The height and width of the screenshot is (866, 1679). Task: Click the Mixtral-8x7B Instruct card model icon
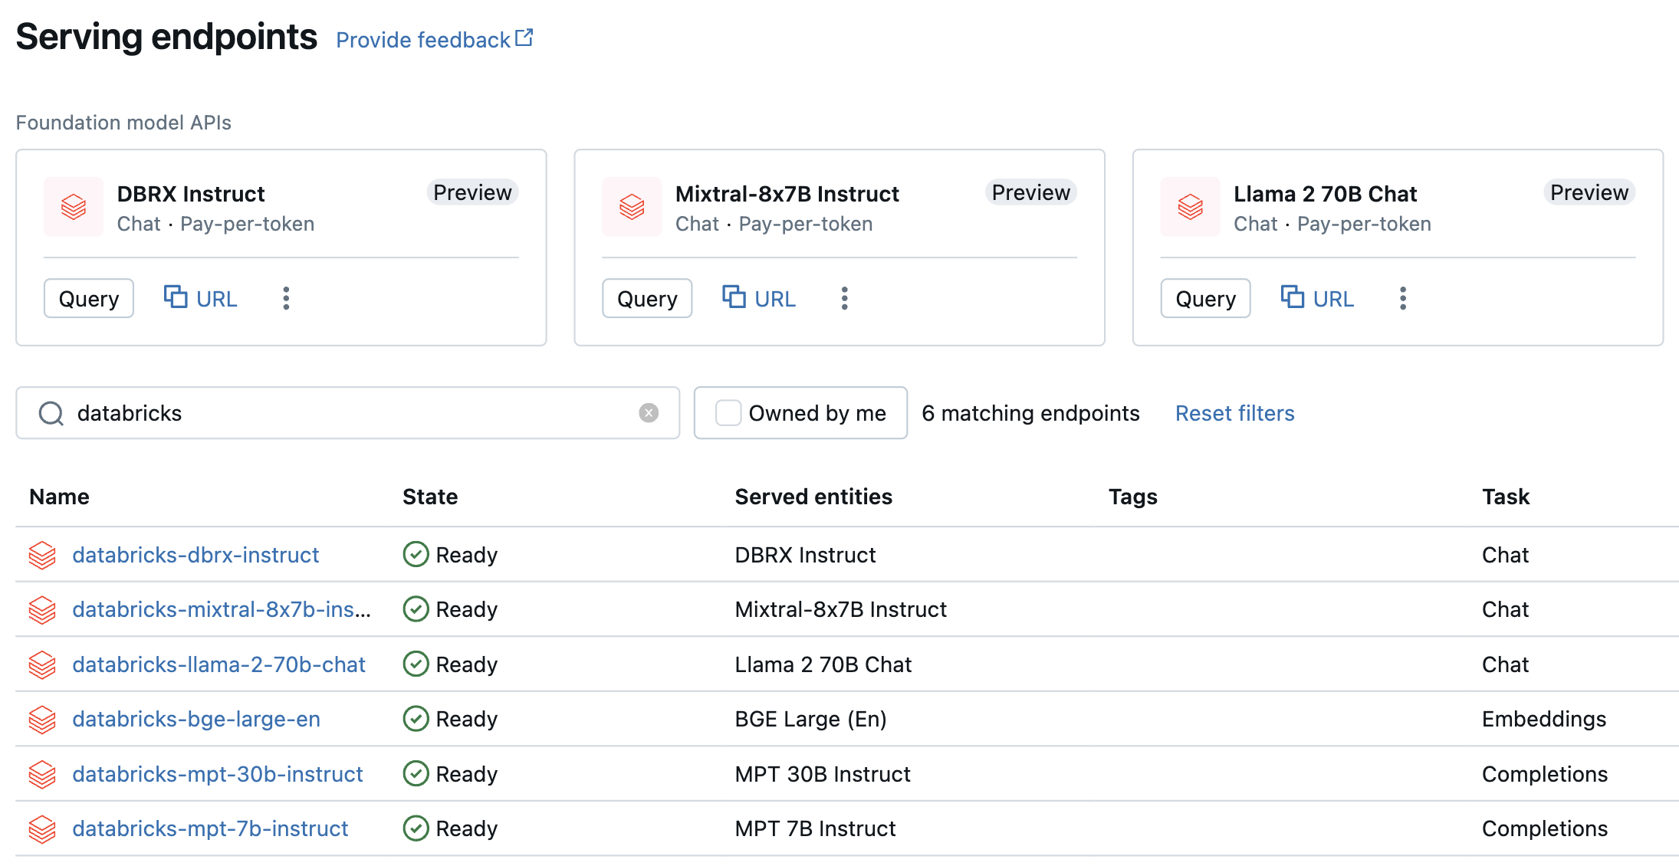(632, 207)
